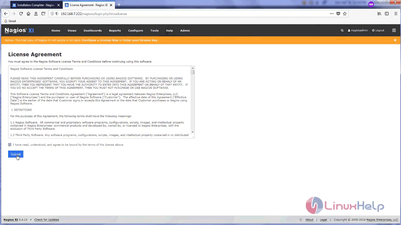Open the Reports menu
Image resolution: width=401 pixels, height=225 pixels.
pyautogui.click(x=115, y=30)
